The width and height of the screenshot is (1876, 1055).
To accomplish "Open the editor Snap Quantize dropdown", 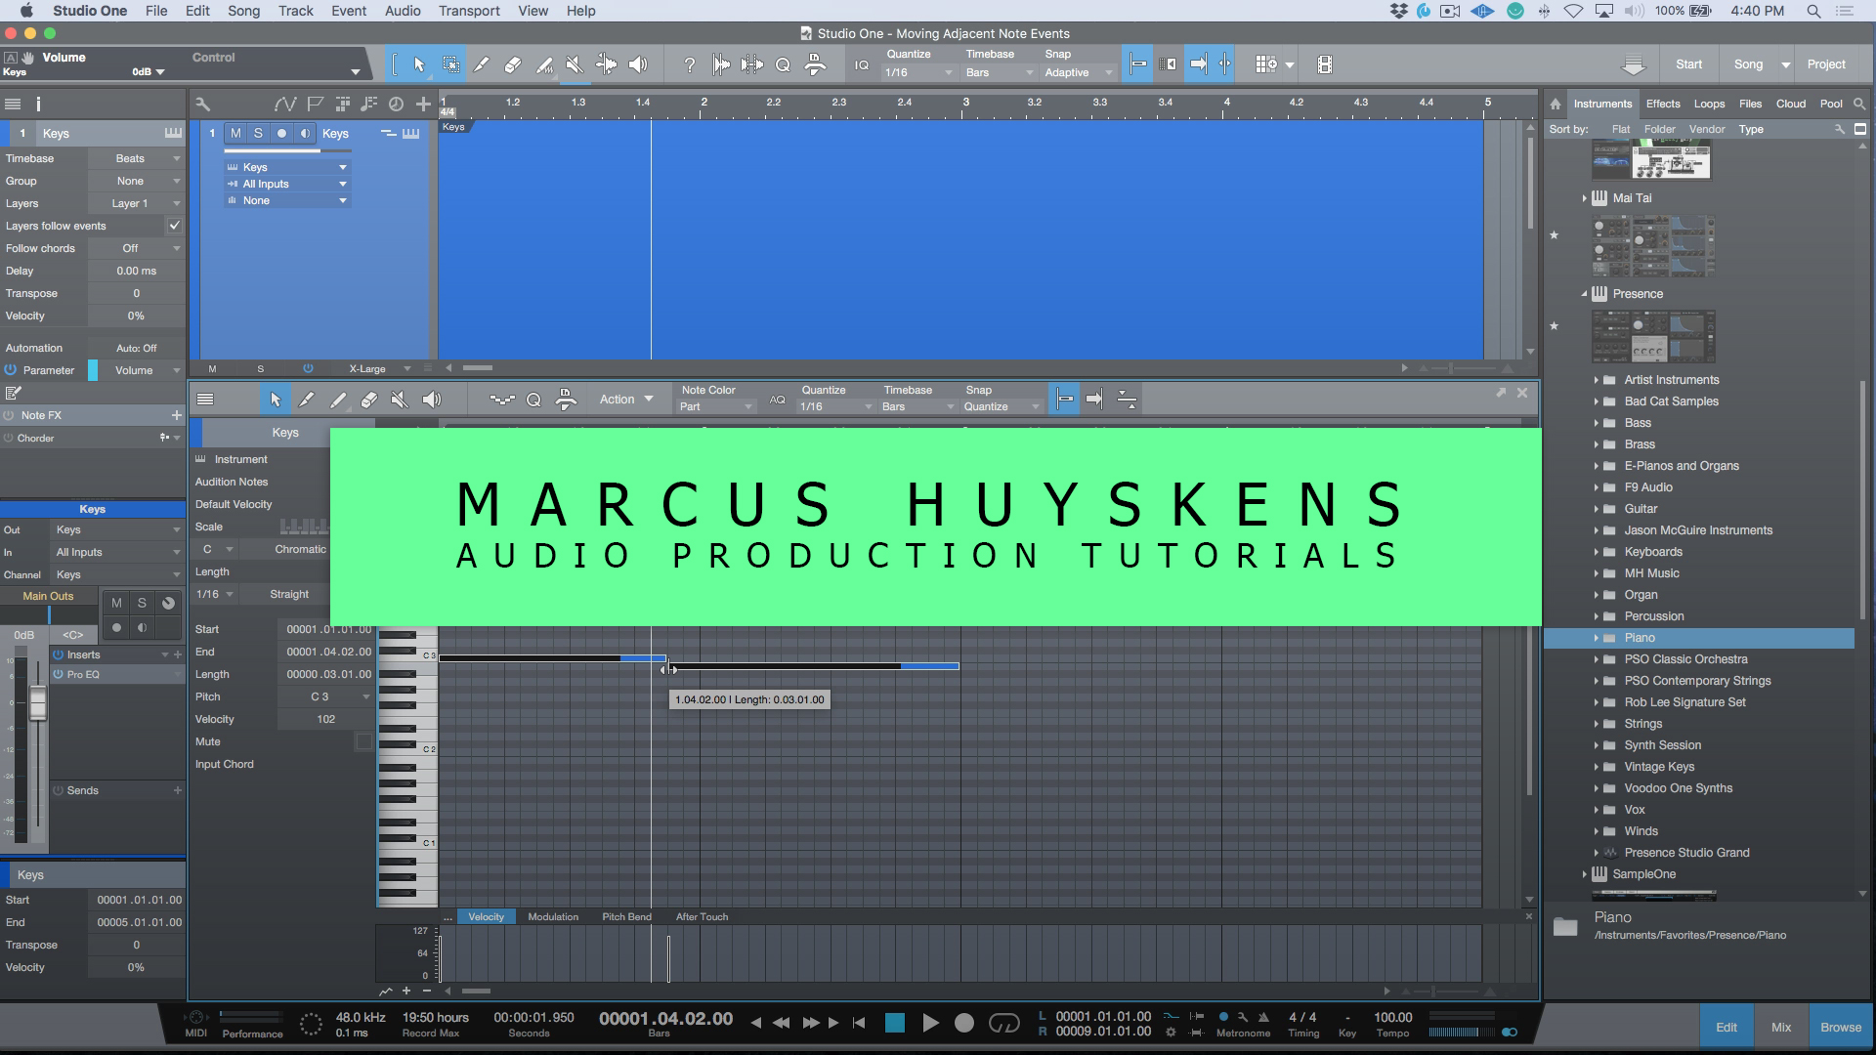I will click(x=1002, y=406).
